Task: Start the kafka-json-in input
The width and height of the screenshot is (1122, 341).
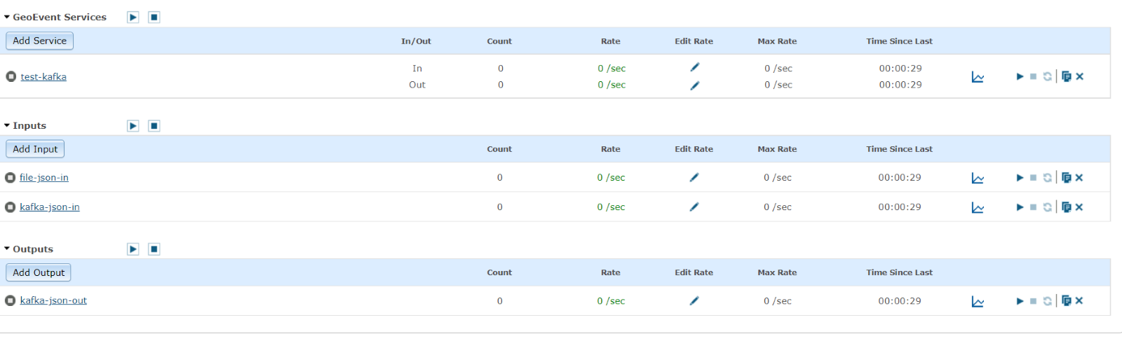Action: [1020, 207]
